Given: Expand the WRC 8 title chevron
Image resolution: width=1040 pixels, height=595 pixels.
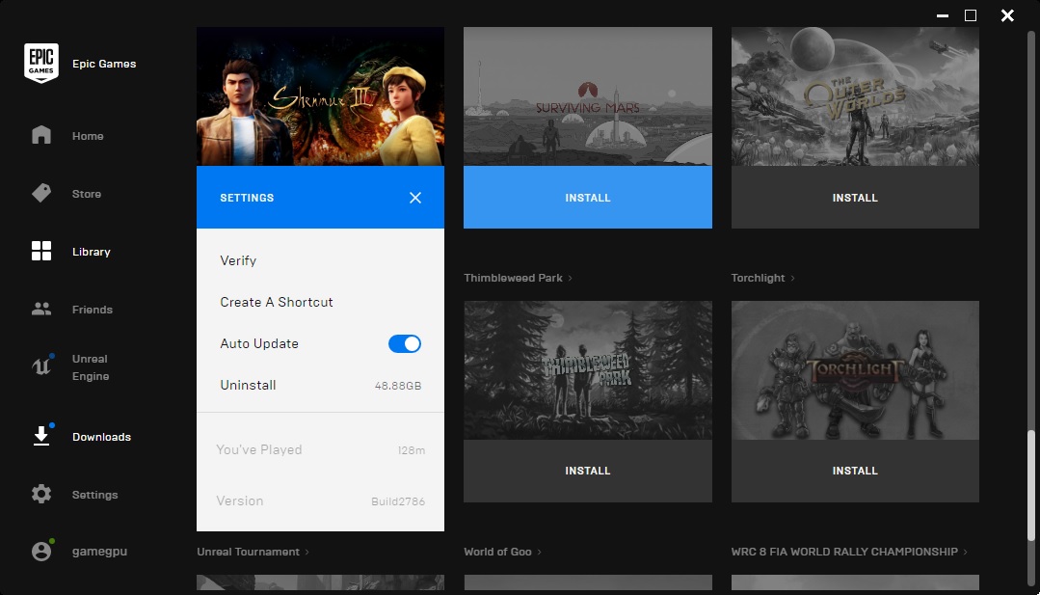Looking at the screenshot, I should click(x=965, y=552).
